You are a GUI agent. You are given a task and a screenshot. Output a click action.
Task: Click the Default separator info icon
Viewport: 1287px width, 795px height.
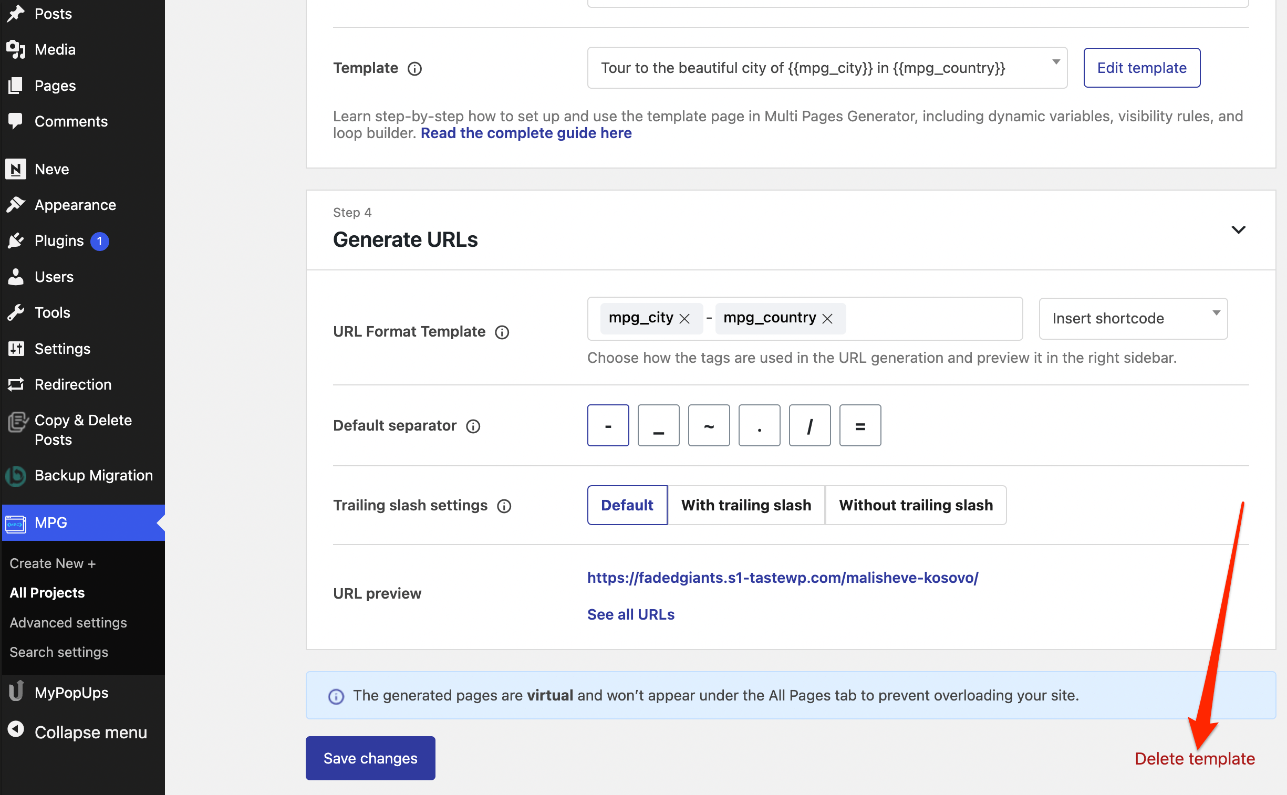473,426
